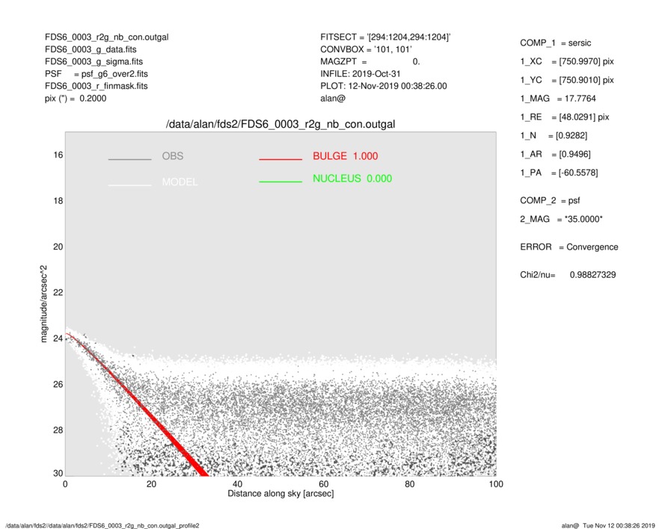The width and height of the screenshot is (662, 529).
Task: Click the 1_N = [0.9282] value
Action: click(554, 136)
